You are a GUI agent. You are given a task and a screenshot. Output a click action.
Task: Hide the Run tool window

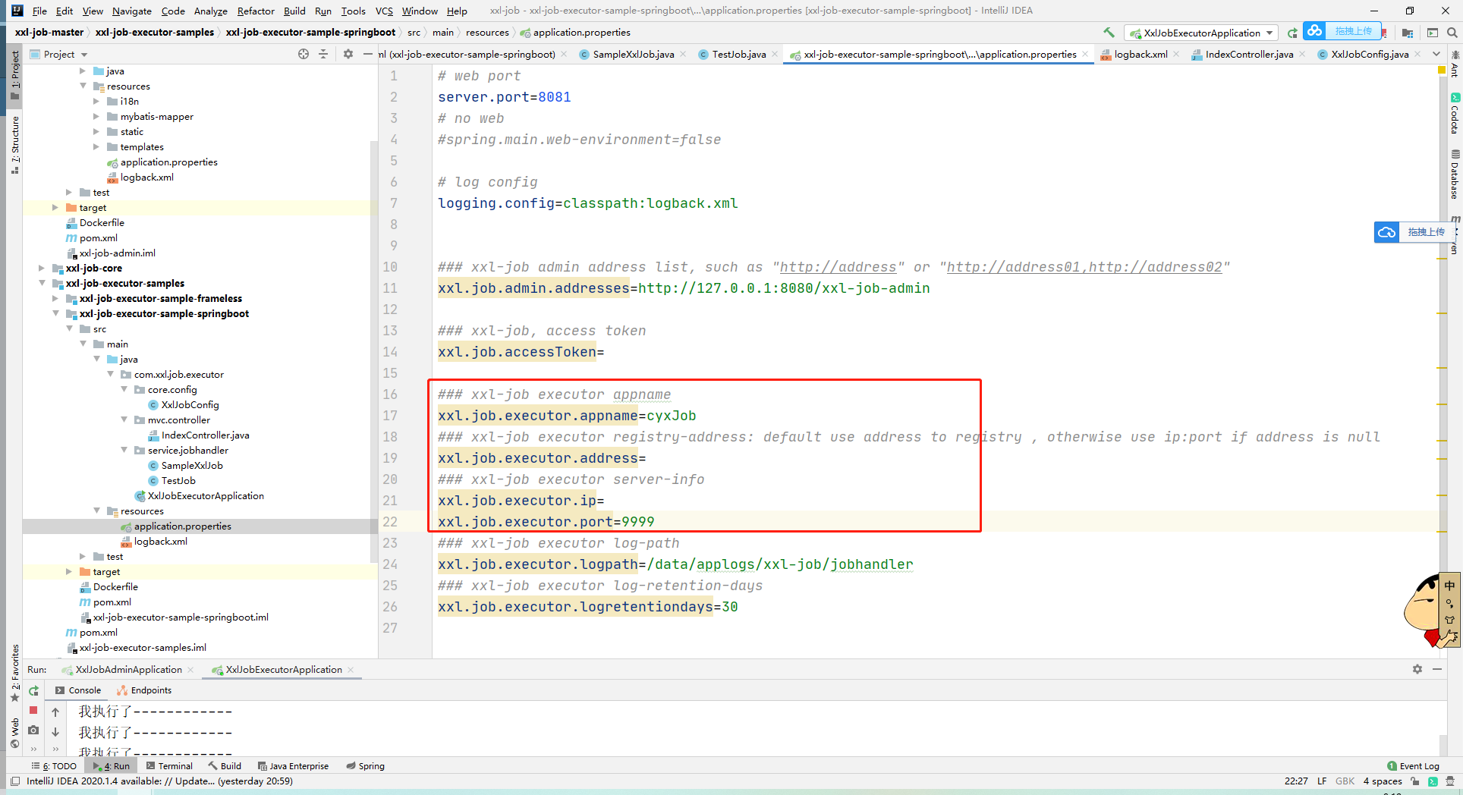pos(1436,669)
